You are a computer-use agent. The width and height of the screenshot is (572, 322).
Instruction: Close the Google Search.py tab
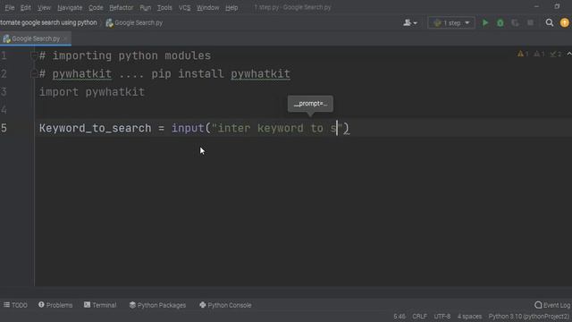pyautogui.click(x=65, y=38)
